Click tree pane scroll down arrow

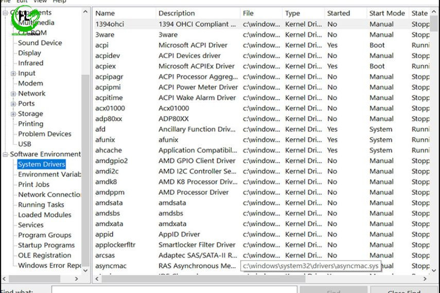coord(85,270)
